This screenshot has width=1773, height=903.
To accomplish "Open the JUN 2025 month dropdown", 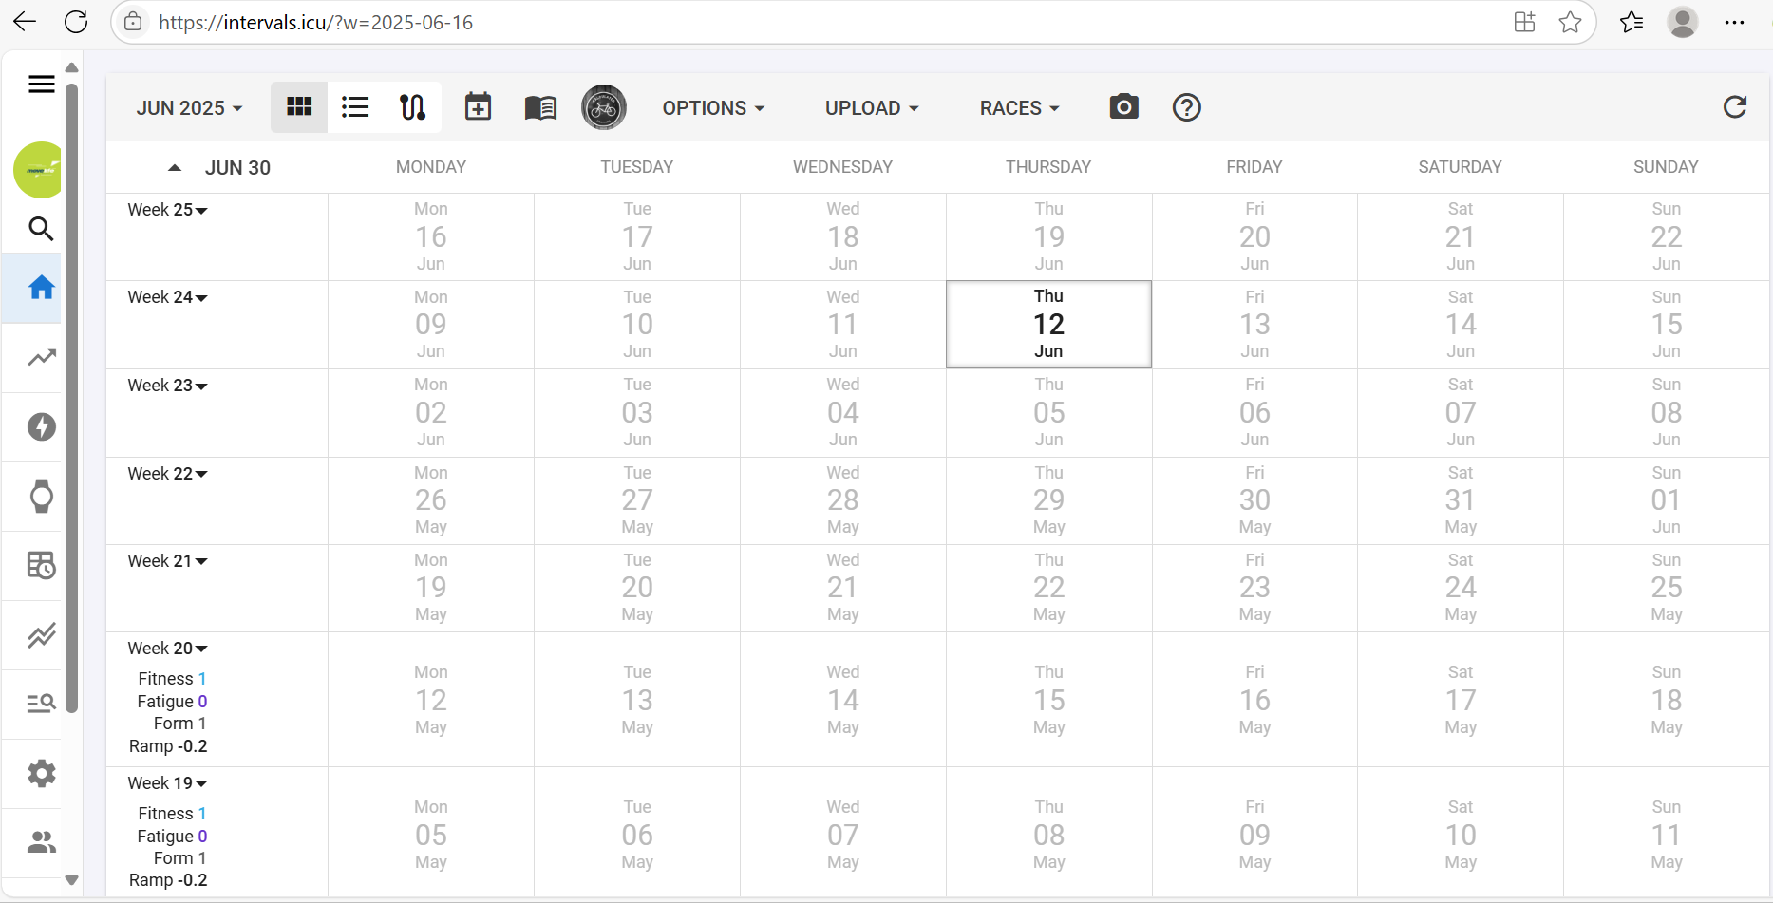I will 189,108.
